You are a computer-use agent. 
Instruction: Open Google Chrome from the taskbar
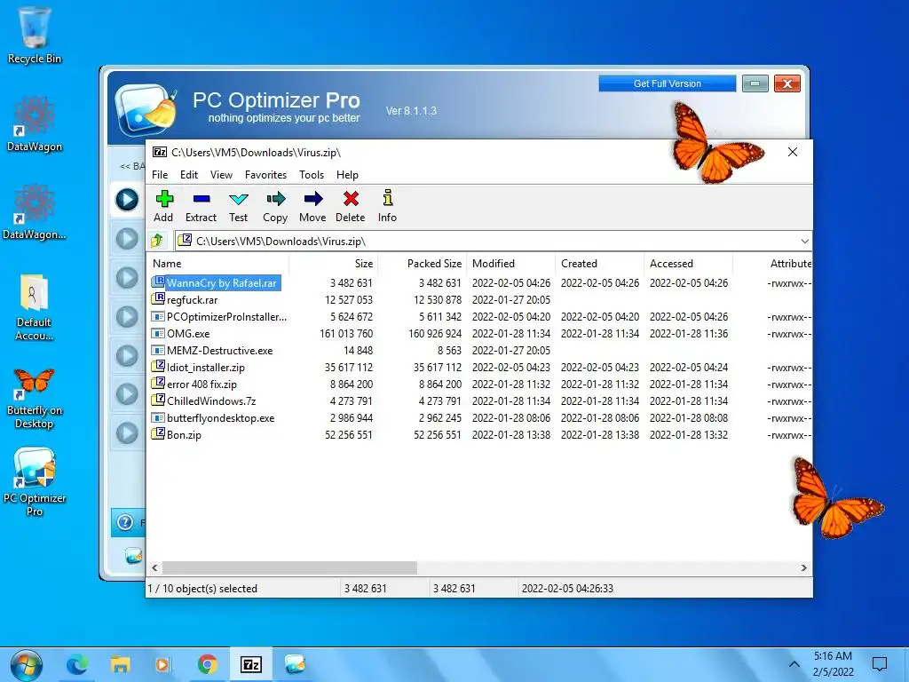click(x=207, y=664)
